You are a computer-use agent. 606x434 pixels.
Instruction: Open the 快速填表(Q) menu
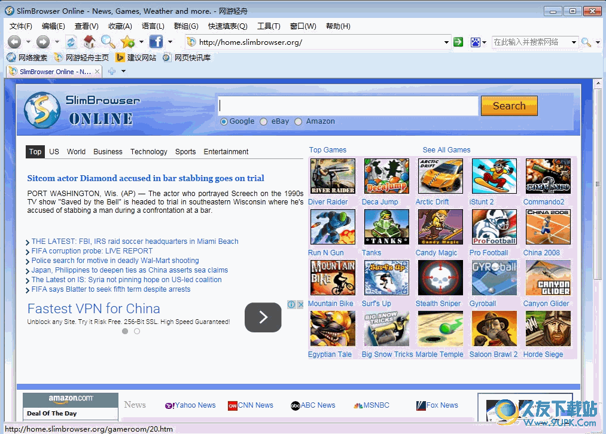point(228,26)
